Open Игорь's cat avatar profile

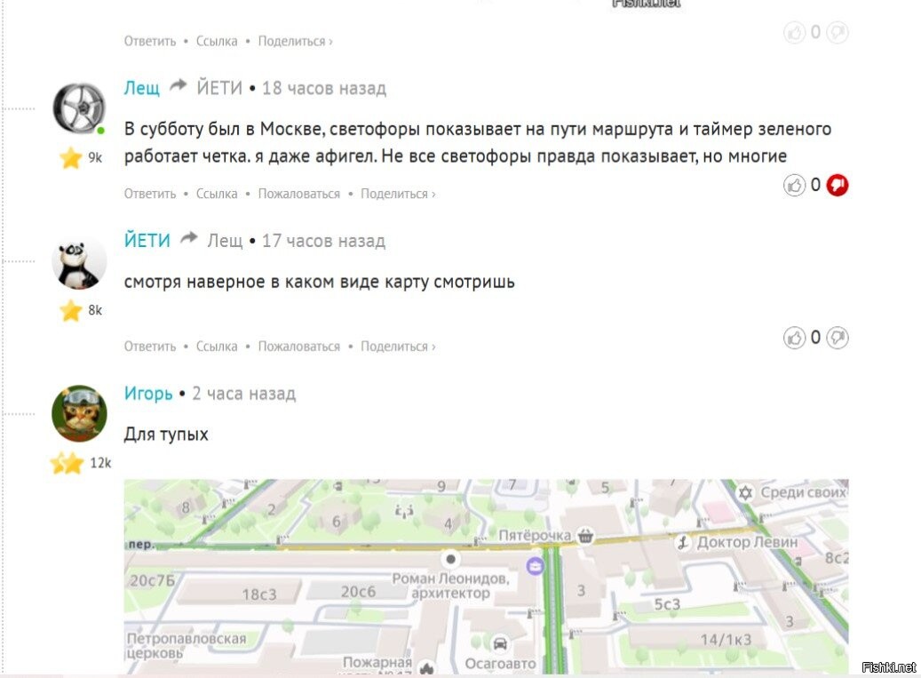79,413
